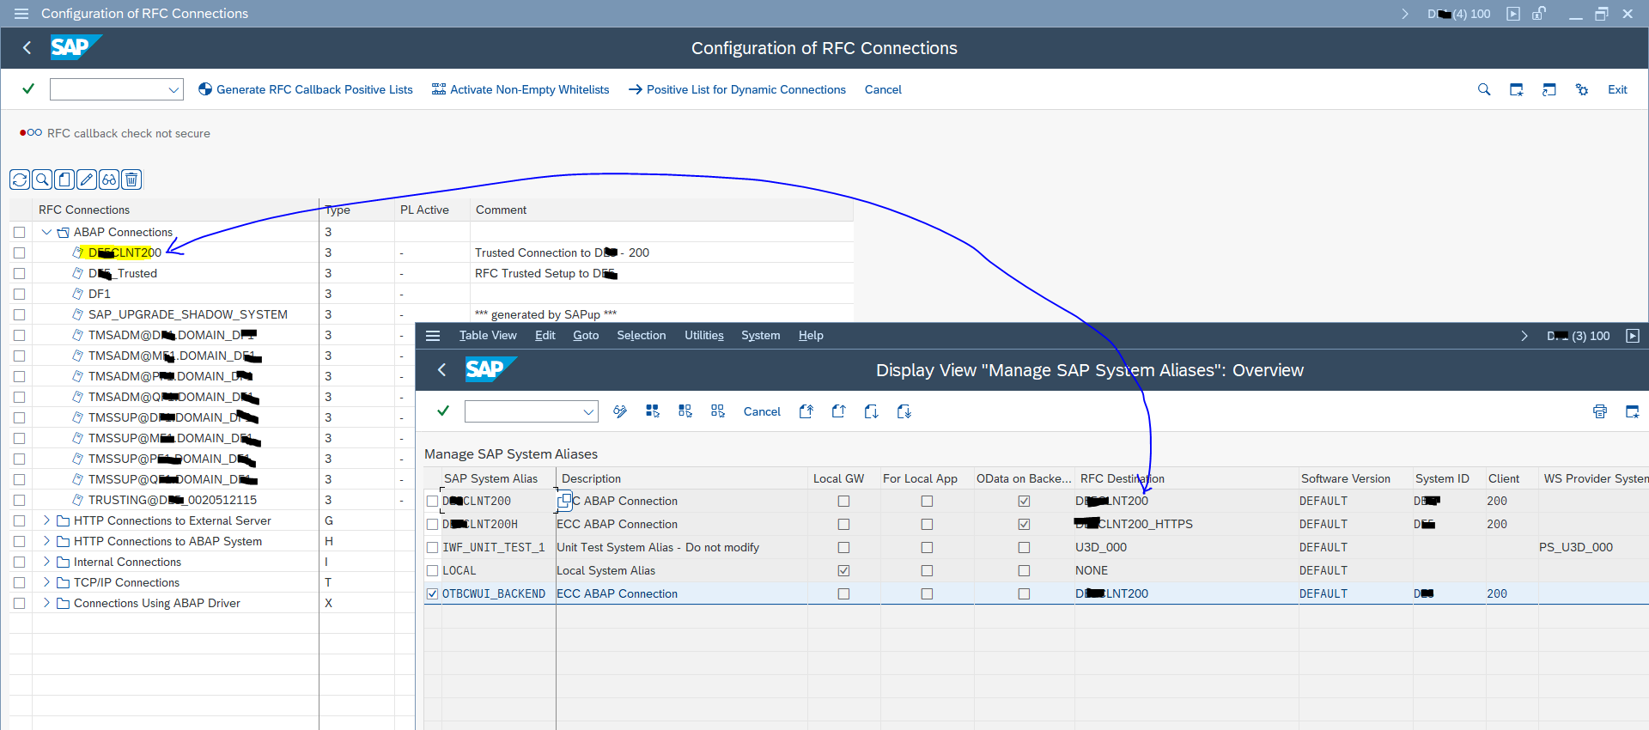This screenshot has width=1649, height=730.
Task: Open the Edit menu
Action: tap(545, 336)
